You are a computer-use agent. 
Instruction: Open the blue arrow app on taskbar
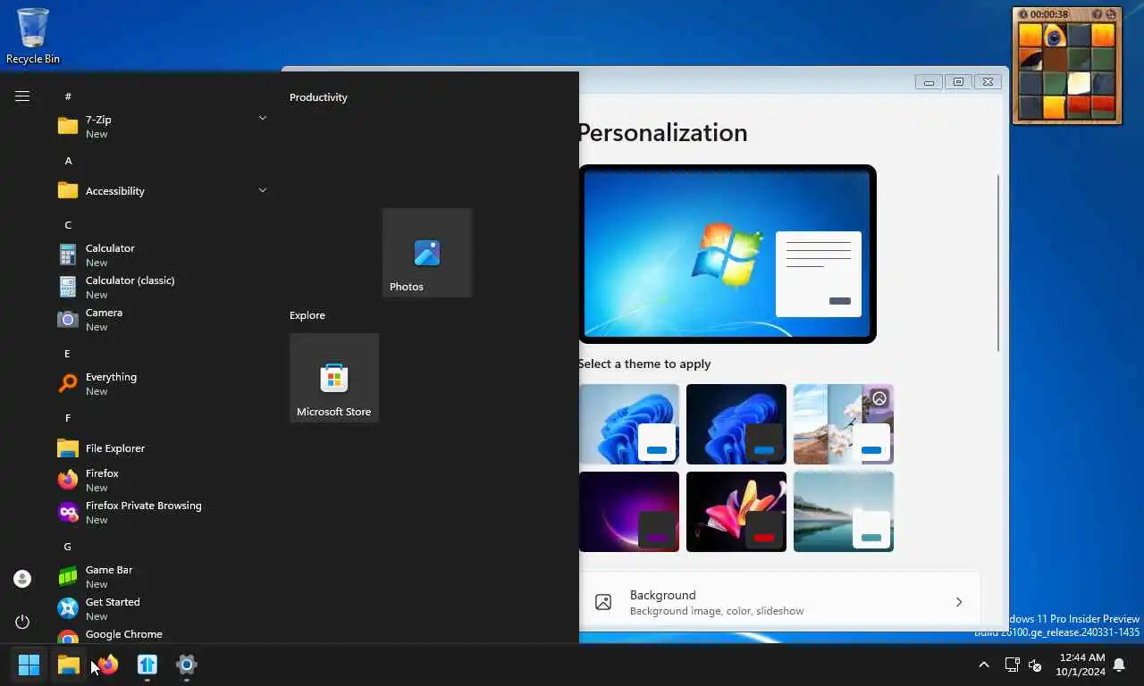tap(147, 665)
